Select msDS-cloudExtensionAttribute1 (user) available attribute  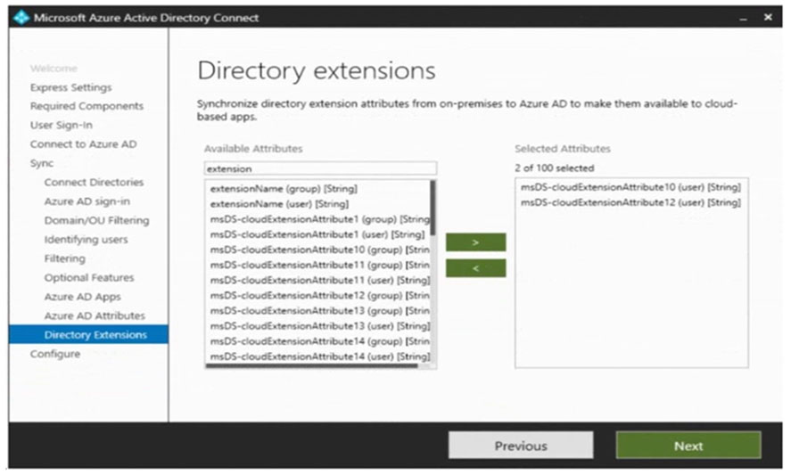pyautogui.click(x=317, y=234)
